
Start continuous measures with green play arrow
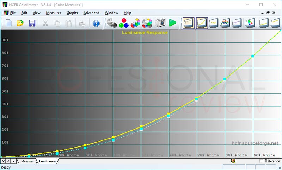(172, 23)
